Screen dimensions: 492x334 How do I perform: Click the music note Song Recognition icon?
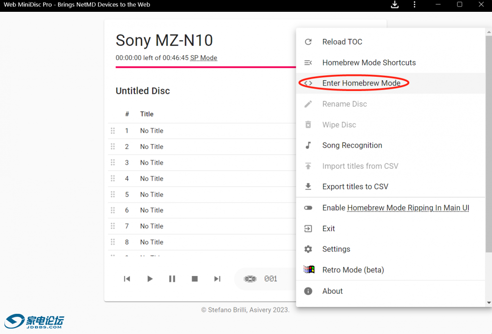(x=308, y=145)
